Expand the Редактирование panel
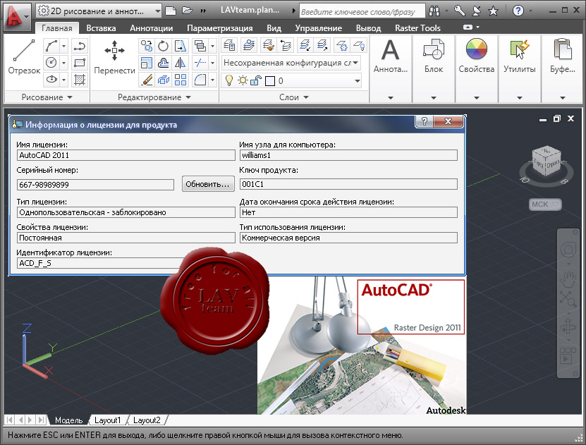The image size is (586, 445). pyautogui.click(x=154, y=97)
